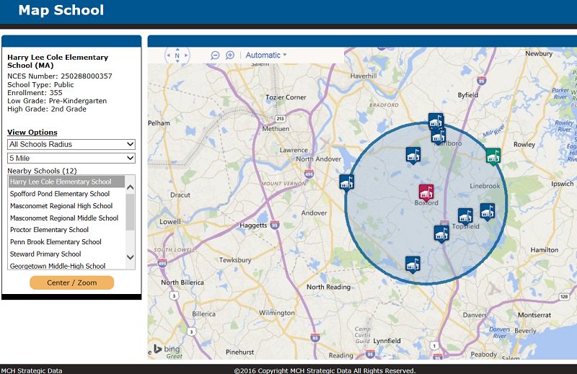Viewport: 577px width, 374px height.
Task: Click the Bing logo on map
Action: point(167,348)
